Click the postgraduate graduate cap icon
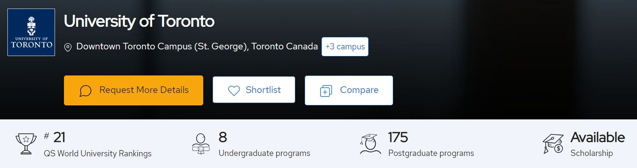The width and height of the screenshot is (637, 168). pos(370,144)
